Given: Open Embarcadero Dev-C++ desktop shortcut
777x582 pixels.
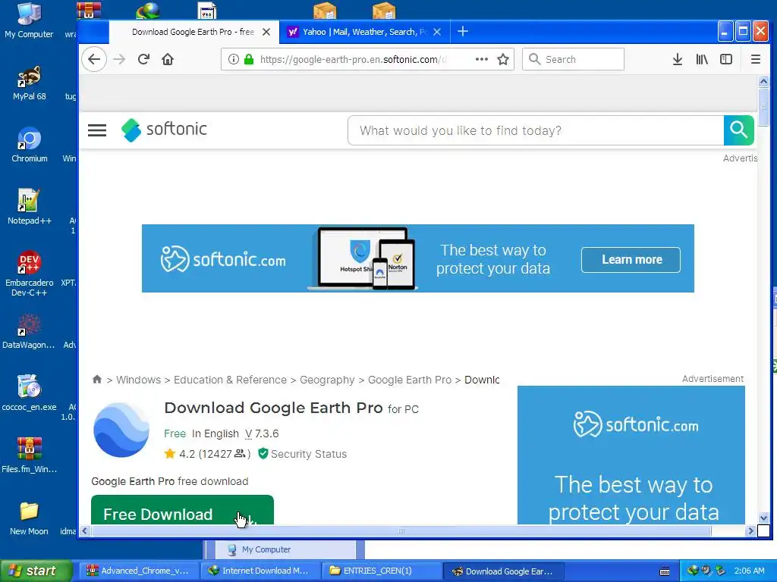Looking at the screenshot, I should pyautogui.click(x=30, y=274).
